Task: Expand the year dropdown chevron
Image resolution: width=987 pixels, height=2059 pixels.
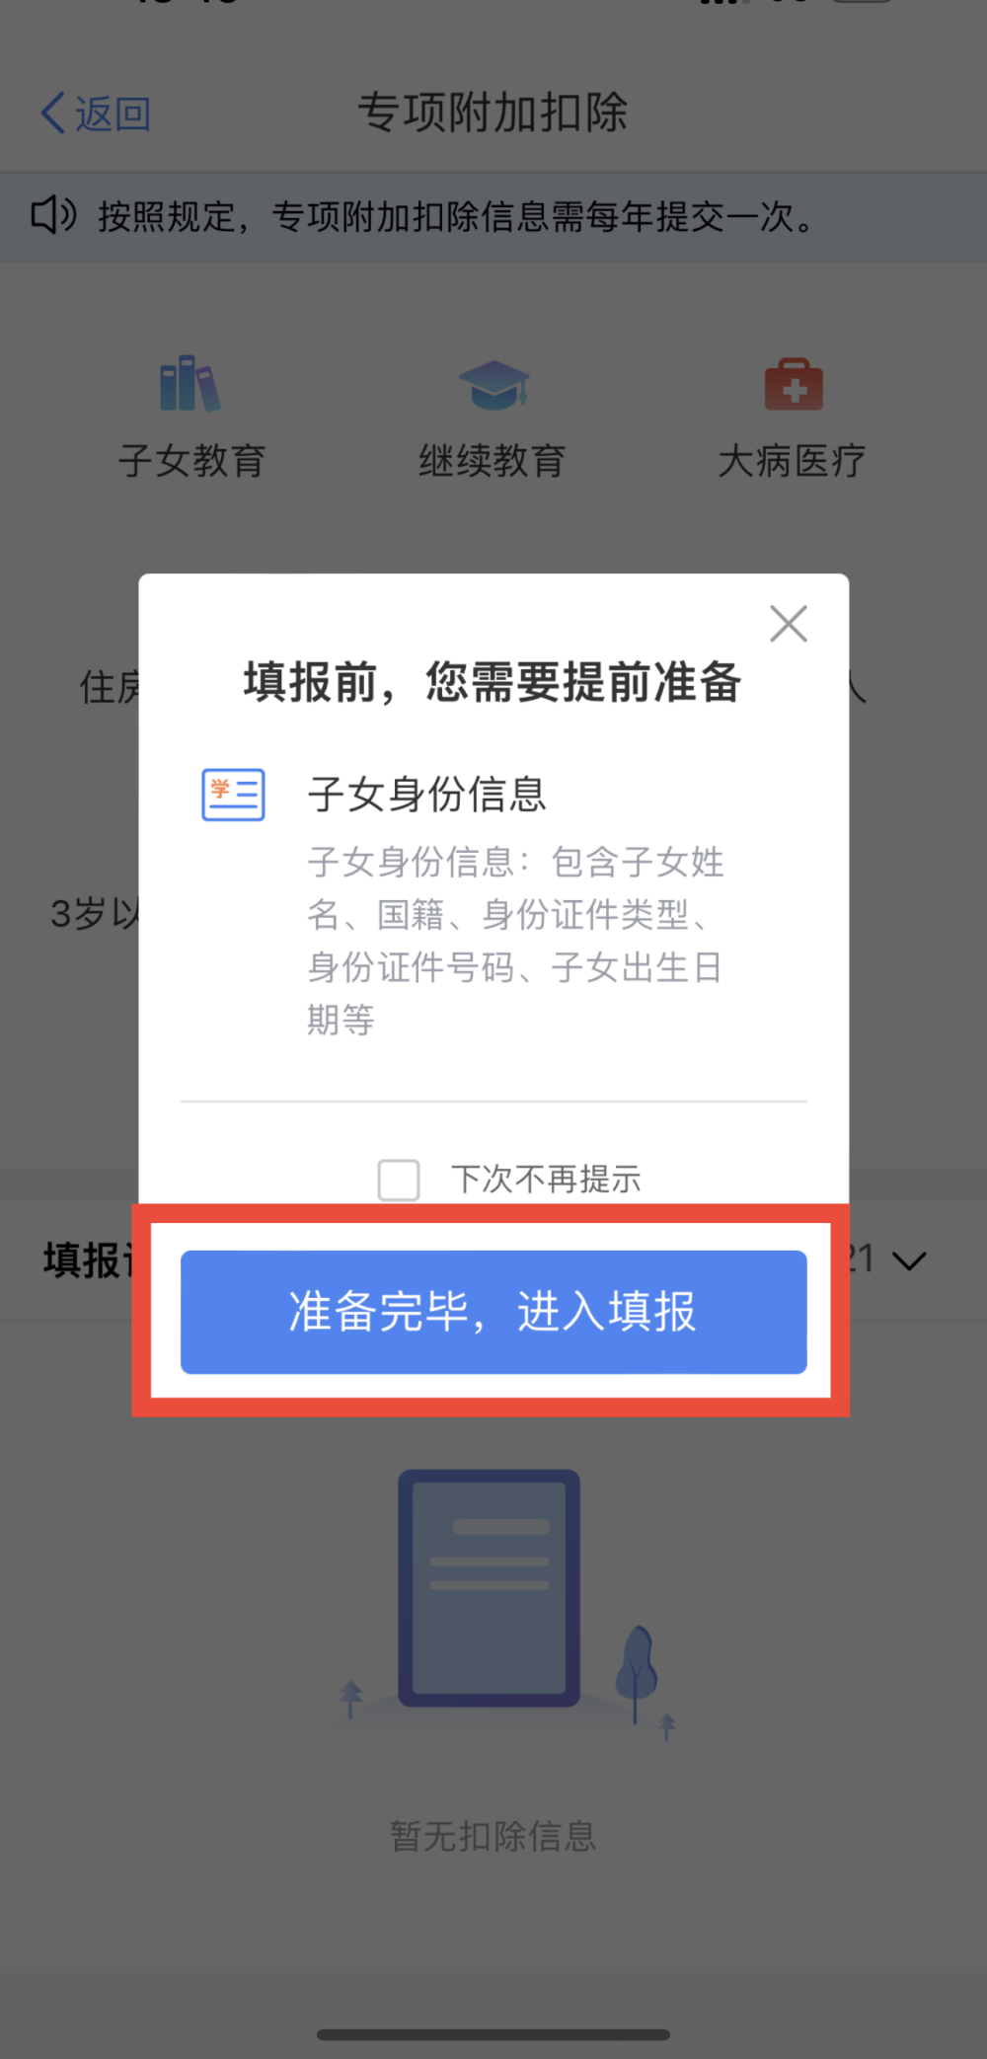Action: [x=909, y=1260]
